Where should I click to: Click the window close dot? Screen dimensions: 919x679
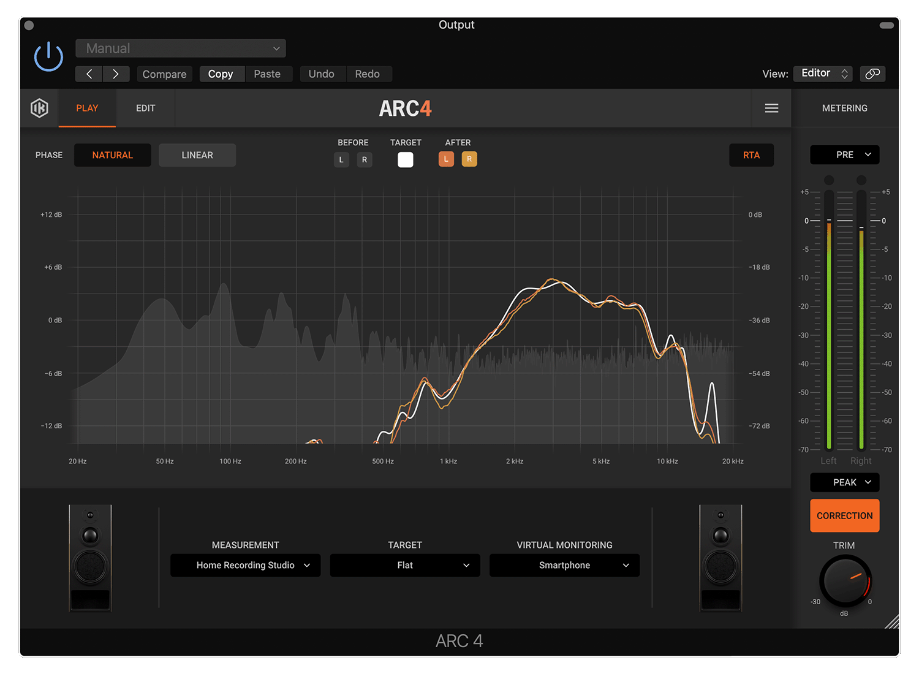pos(29,26)
